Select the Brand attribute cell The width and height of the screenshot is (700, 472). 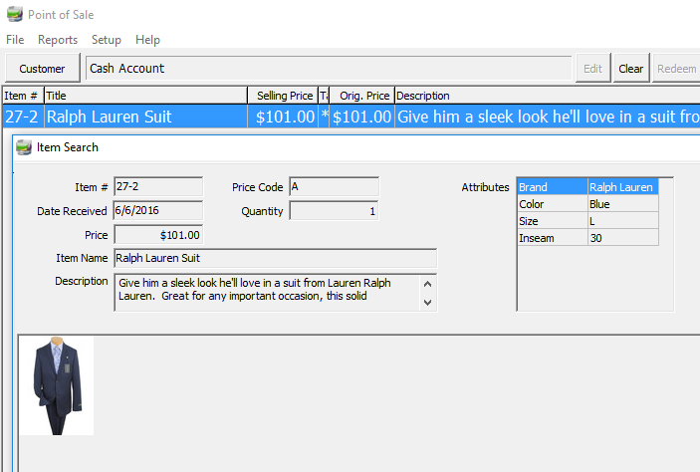553,186
